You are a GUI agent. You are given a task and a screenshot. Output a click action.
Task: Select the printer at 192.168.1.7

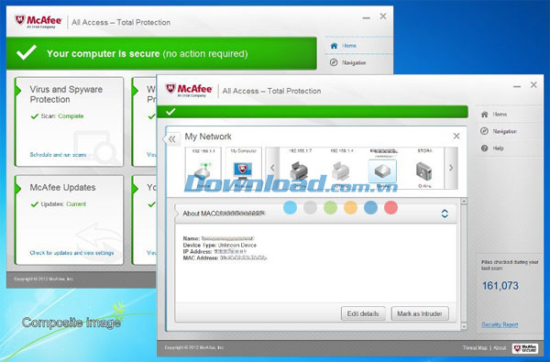pyautogui.click(x=299, y=170)
